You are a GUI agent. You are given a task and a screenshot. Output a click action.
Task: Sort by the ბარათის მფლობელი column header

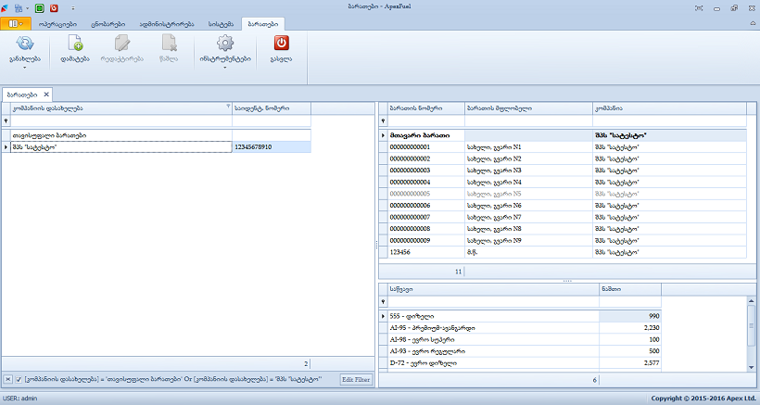[x=528, y=108]
